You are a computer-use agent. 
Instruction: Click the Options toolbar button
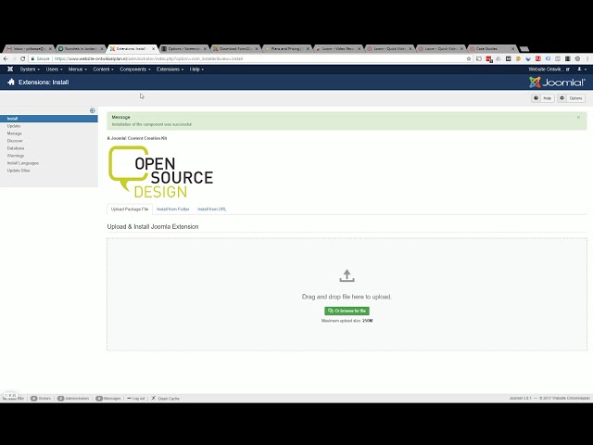pyautogui.click(x=572, y=98)
